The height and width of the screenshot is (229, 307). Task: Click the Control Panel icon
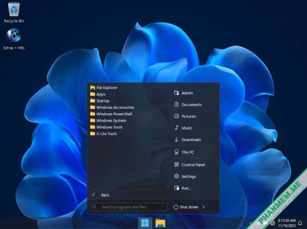(x=177, y=165)
